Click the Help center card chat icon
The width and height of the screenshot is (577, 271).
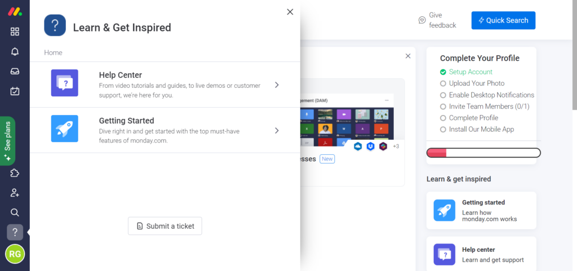[x=444, y=255]
